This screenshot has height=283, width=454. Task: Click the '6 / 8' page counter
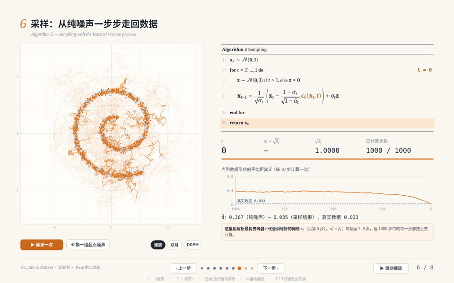425,267
